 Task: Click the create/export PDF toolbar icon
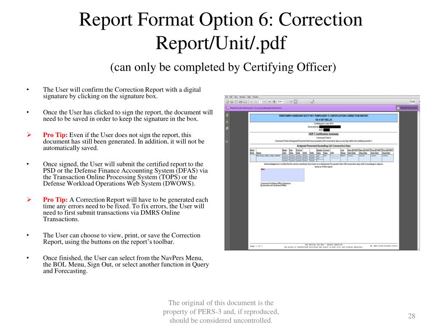coord(227,102)
